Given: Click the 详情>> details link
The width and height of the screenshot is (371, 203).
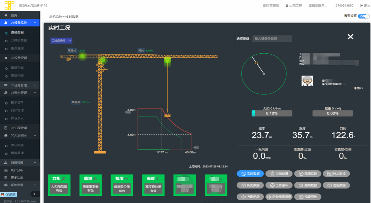Looking at the screenshot, I should click(358, 88).
